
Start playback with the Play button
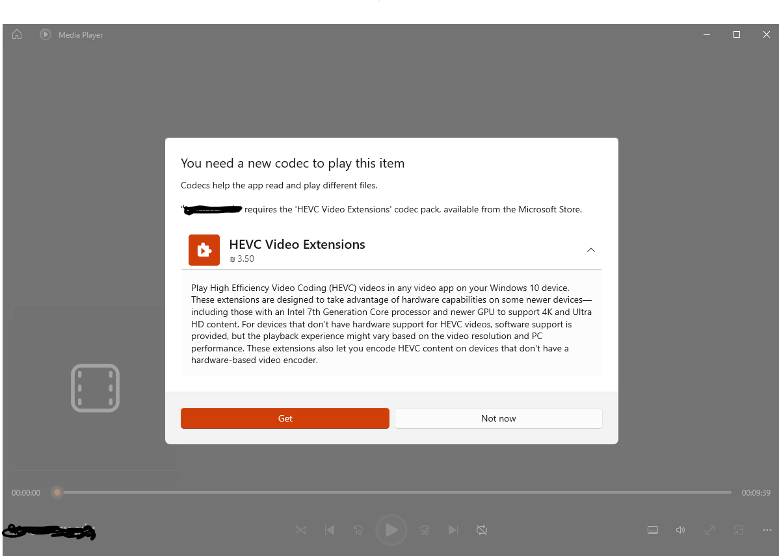click(391, 530)
